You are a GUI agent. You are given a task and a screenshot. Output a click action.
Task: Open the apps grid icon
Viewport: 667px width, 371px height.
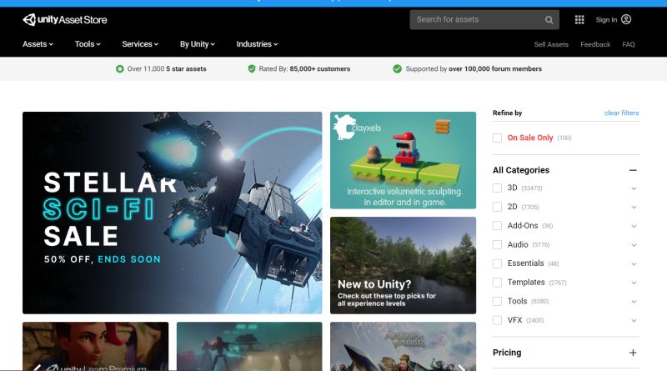[579, 19]
